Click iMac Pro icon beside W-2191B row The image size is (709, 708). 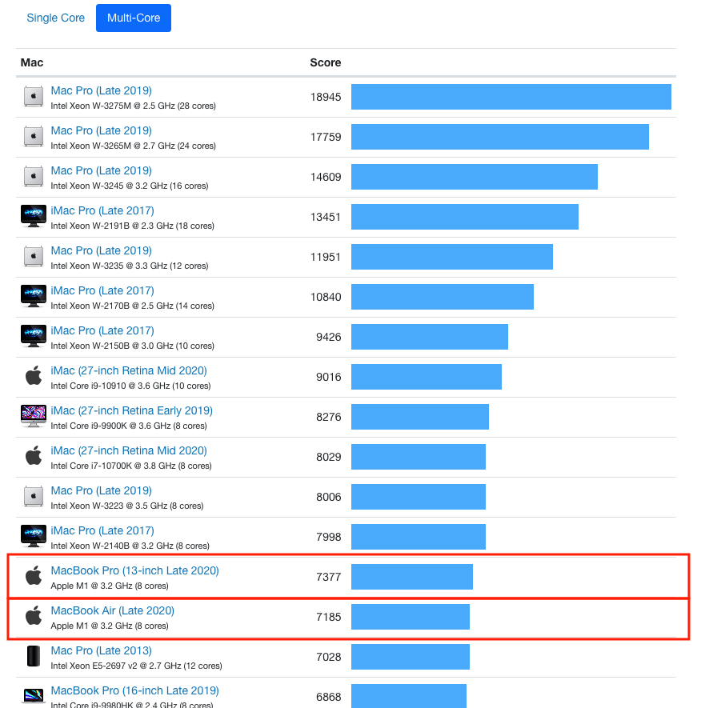(x=34, y=216)
